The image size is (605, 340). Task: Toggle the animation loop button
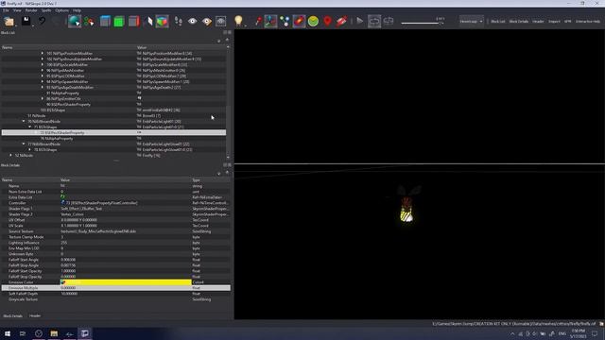(374, 21)
